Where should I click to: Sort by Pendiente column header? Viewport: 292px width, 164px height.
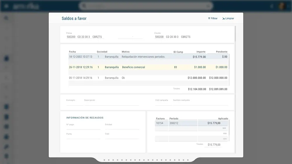pos(222,52)
